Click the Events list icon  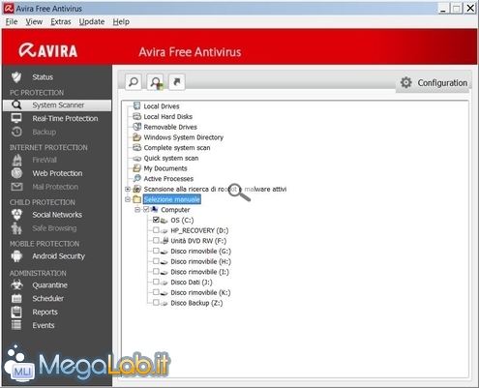16,325
